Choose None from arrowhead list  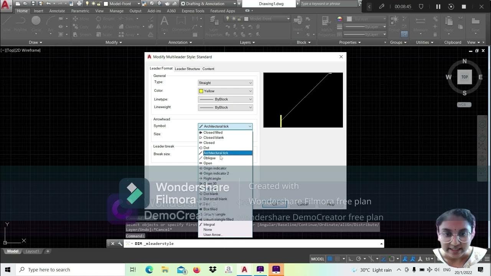[225, 230]
